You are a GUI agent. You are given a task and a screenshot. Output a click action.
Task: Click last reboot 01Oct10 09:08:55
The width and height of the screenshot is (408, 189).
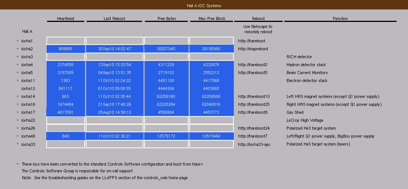coord(115,88)
